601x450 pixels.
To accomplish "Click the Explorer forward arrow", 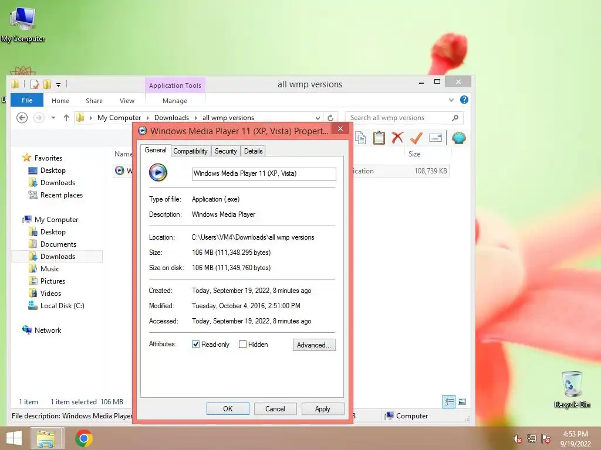I will (x=39, y=118).
